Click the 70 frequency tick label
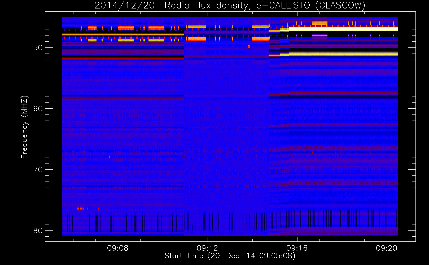 pyautogui.click(x=38, y=170)
